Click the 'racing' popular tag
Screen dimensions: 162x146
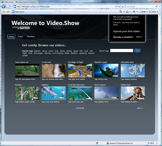point(44,51)
